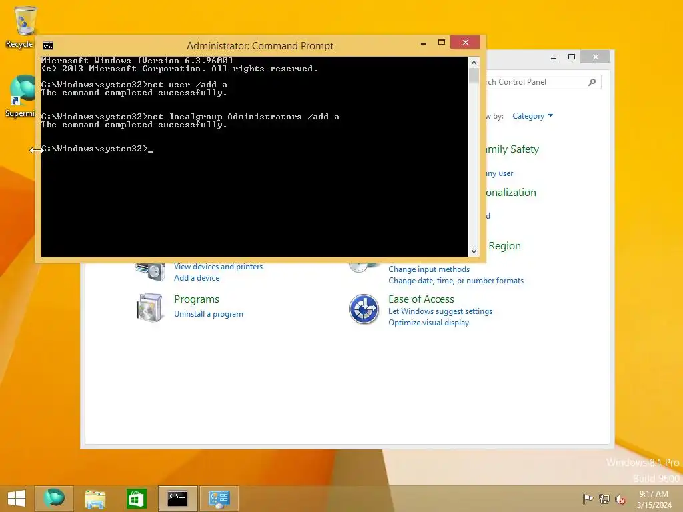The image size is (683, 512).
Task: Click the network tray icon
Action: (604, 499)
